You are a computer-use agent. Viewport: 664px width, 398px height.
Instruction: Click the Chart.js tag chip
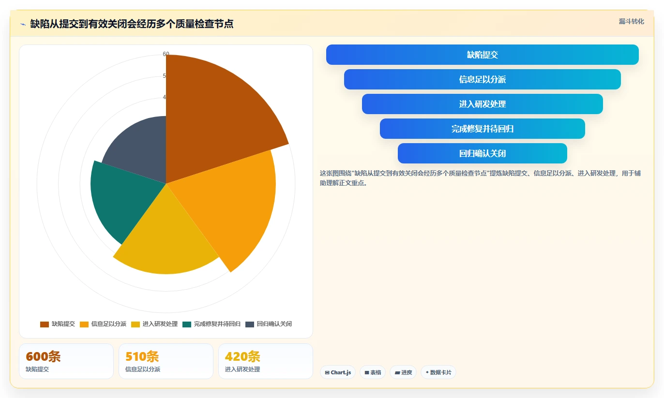coord(338,372)
